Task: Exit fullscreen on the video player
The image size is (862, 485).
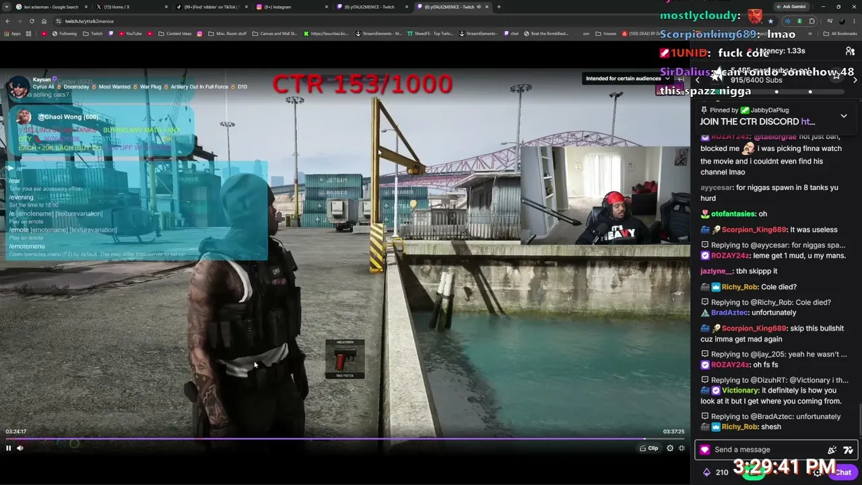Action: click(x=682, y=448)
